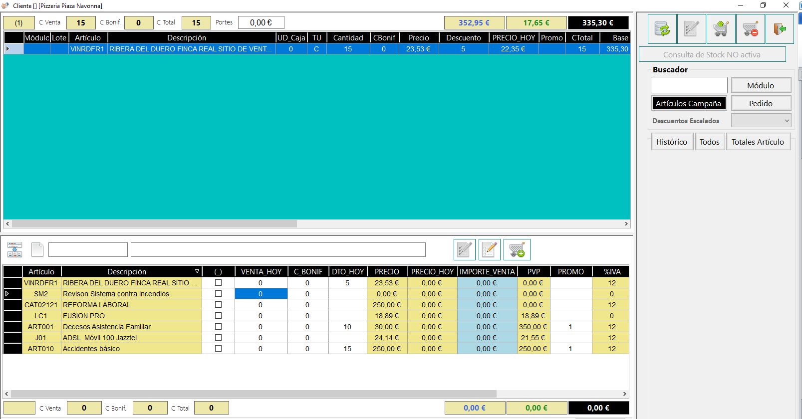The image size is (802, 419).
Task: Click the cart with red minus icon
Action: [750, 29]
